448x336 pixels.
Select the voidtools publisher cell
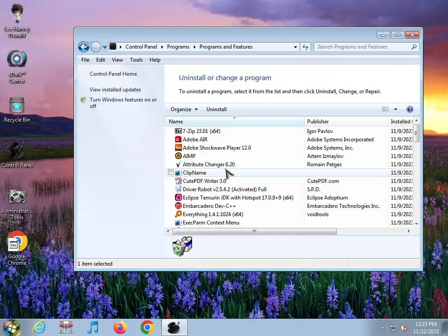tap(318, 214)
